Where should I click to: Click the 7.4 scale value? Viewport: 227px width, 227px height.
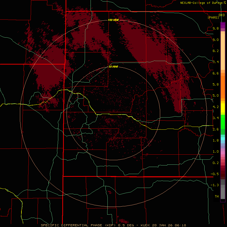pyautogui.click(x=216, y=62)
